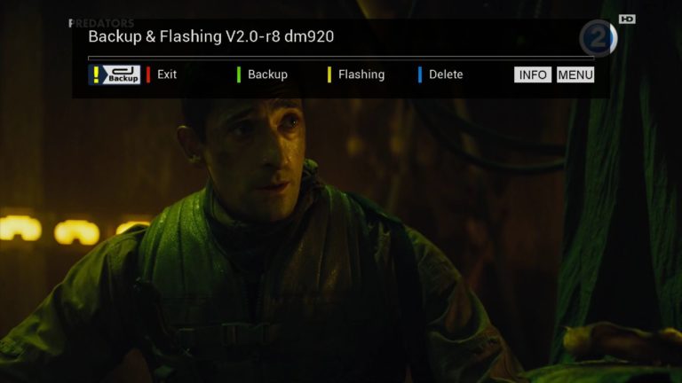682x383 pixels.
Task: Click the yellow exclamation mark in logo
Action: click(x=96, y=74)
